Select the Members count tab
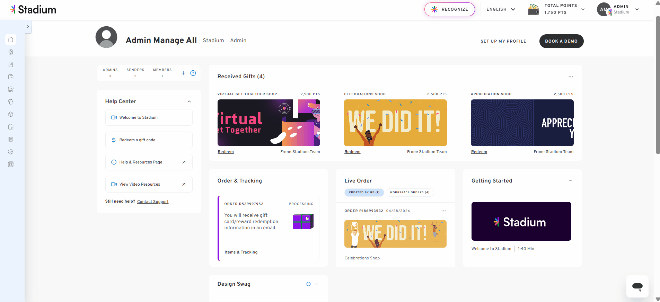The width and height of the screenshot is (660, 302). [162, 73]
